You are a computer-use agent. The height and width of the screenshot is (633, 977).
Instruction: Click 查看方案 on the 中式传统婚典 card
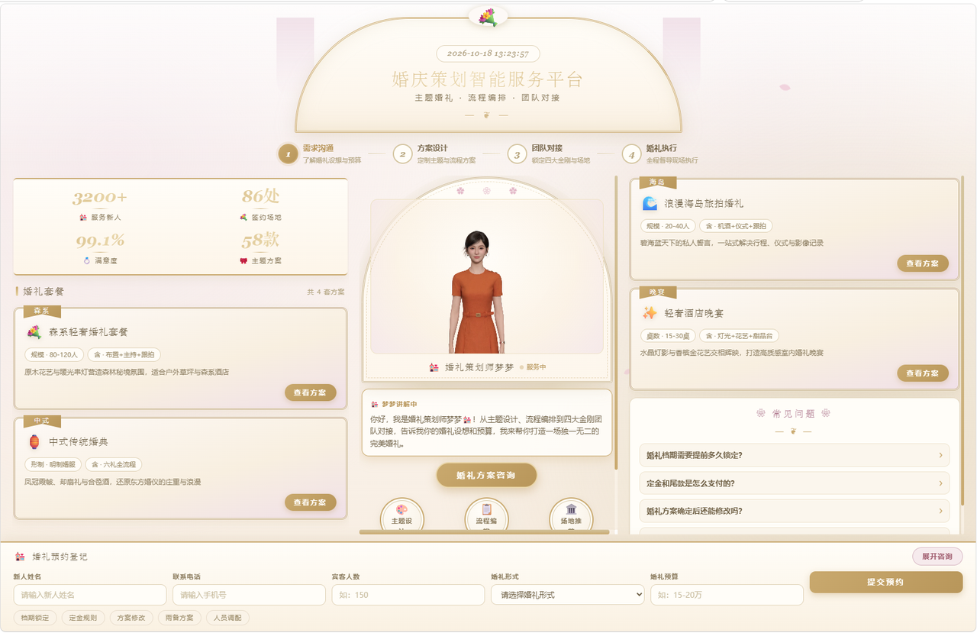[311, 502]
